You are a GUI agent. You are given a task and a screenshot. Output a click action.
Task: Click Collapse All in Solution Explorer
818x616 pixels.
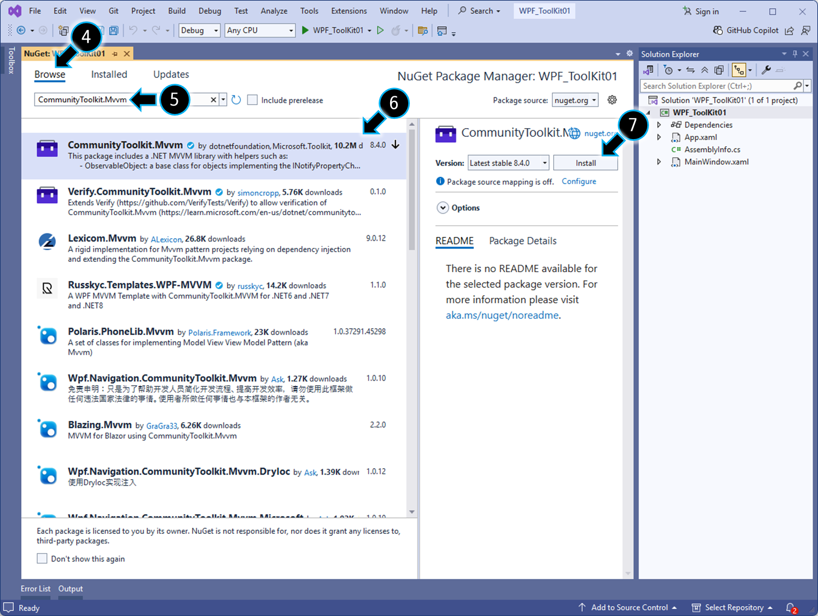click(705, 70)
